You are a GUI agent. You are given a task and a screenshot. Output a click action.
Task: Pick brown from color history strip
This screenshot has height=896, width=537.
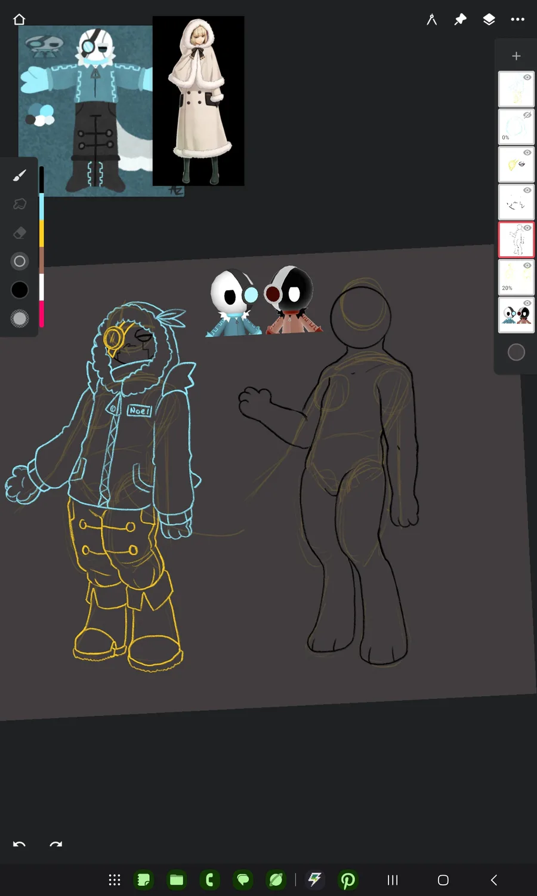point(42,260)
